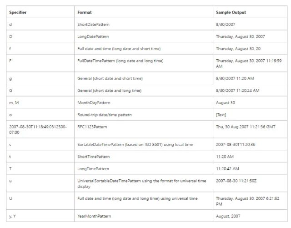Select the LongDatePattern cell

point(93,36)
